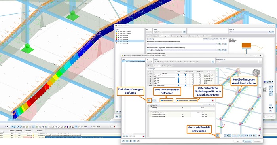Click print icon in 3D preview bottom toolbar

(254, 136)
